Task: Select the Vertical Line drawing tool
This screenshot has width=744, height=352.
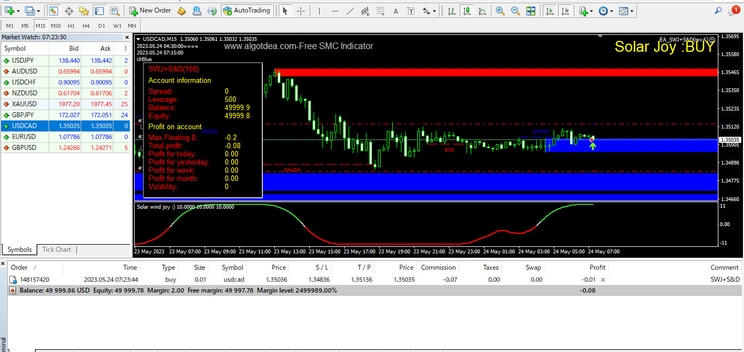Action: (319, 10)
